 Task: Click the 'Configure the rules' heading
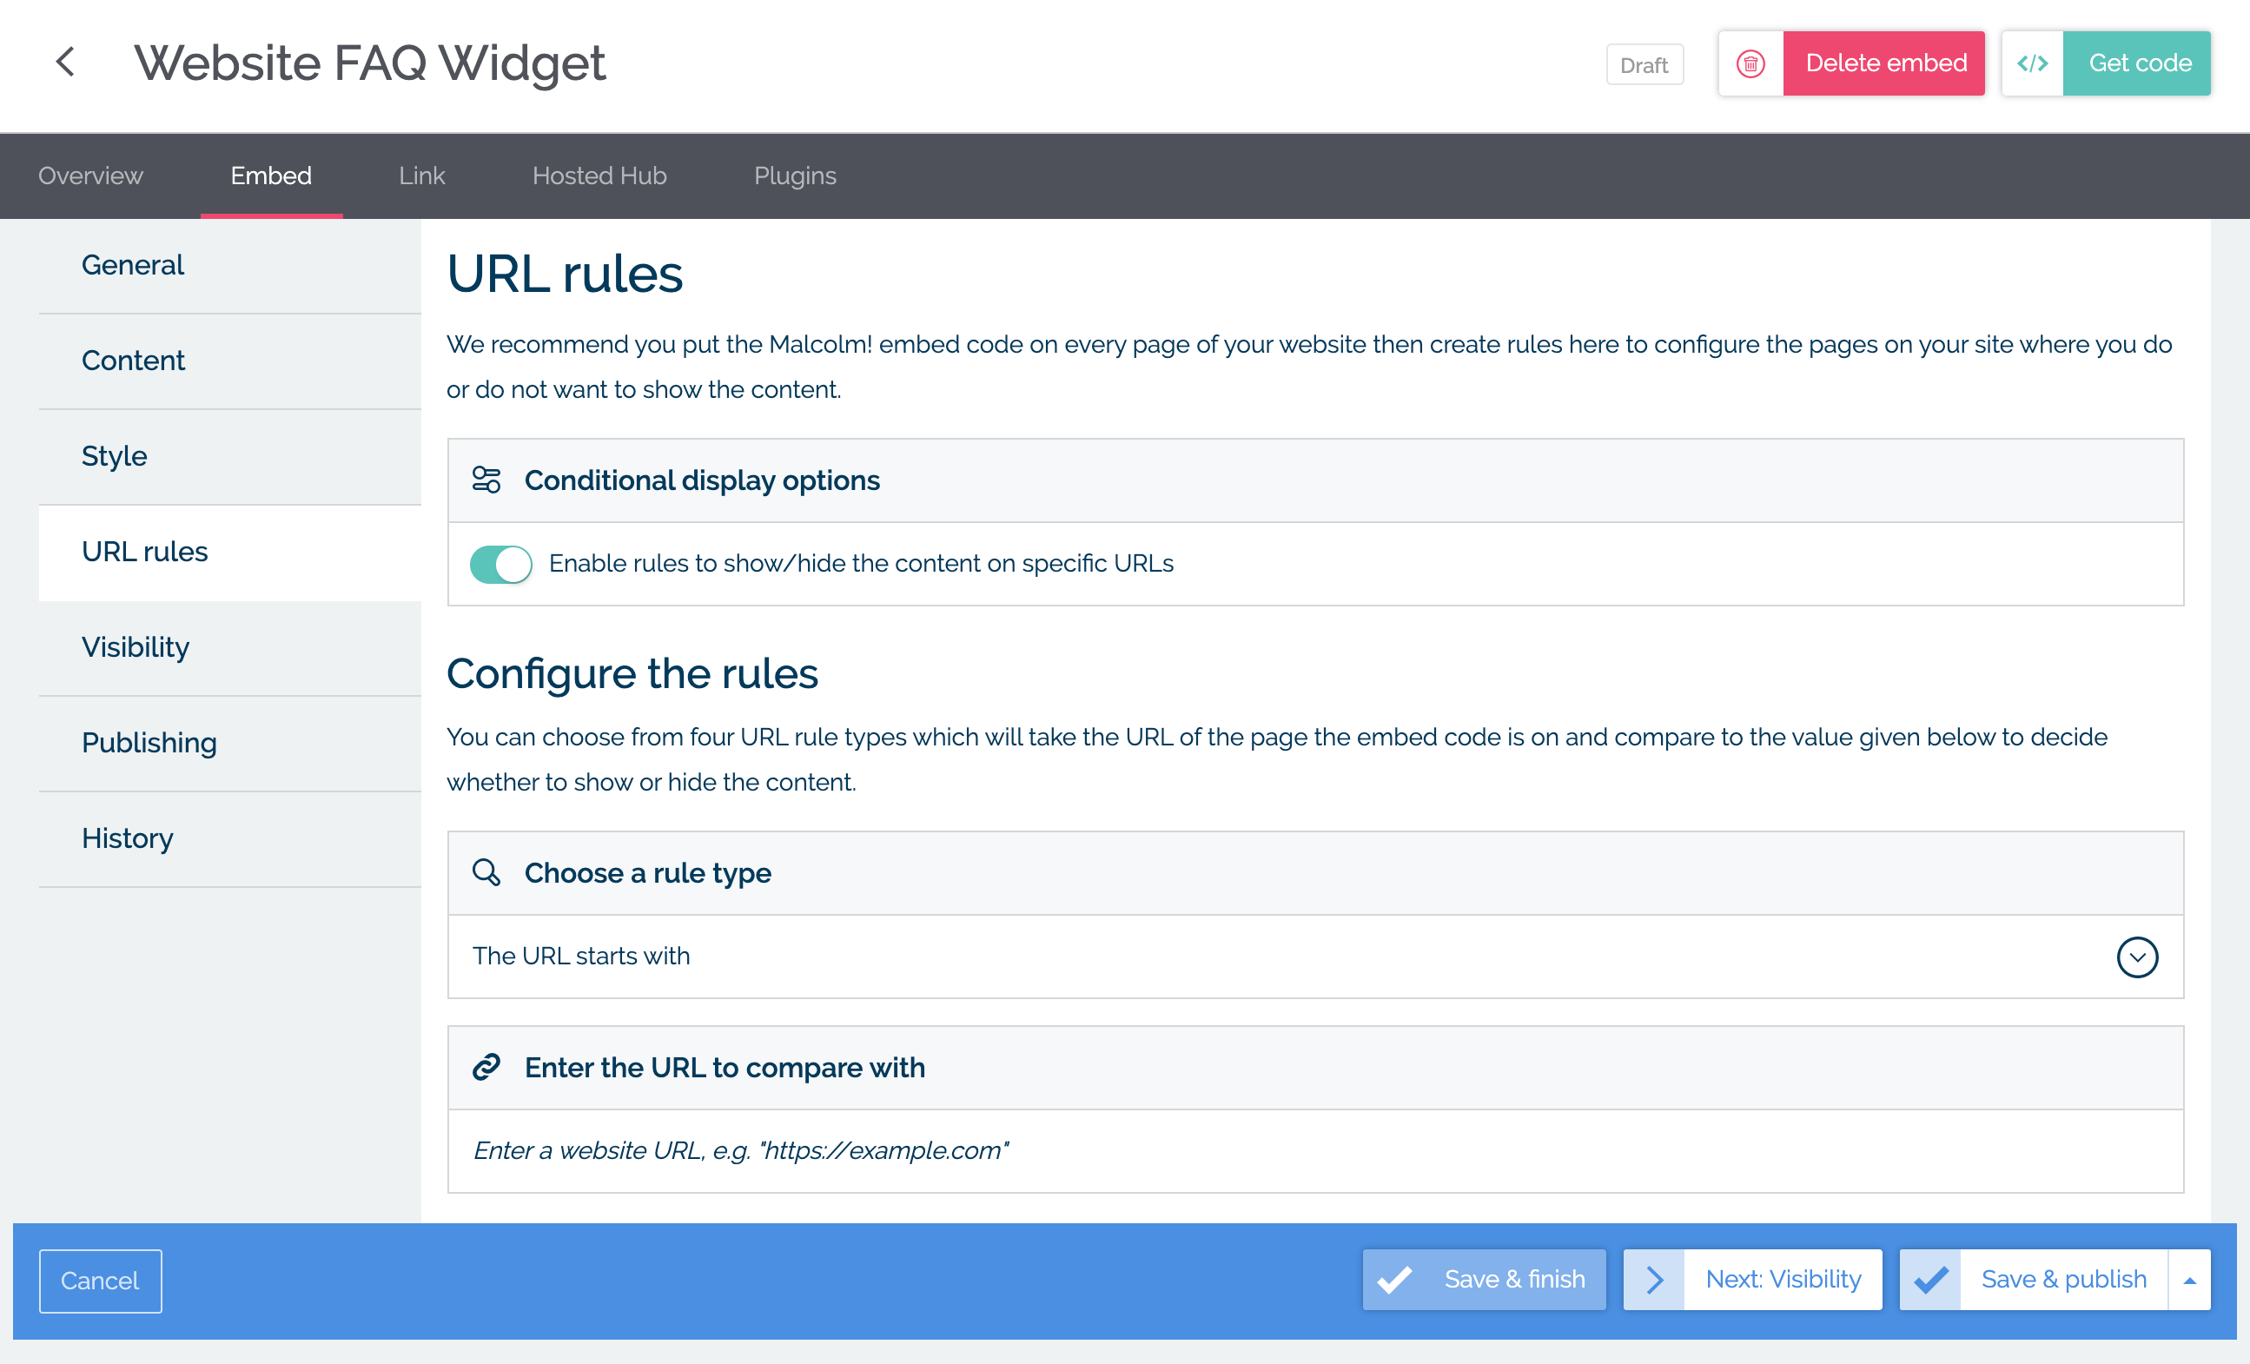tap(632, 675)
